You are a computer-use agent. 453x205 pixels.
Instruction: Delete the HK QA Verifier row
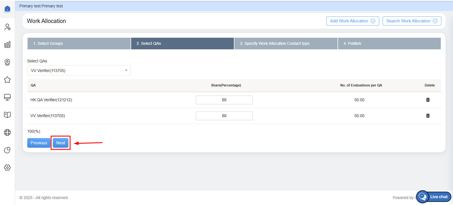tap(428, 100)
